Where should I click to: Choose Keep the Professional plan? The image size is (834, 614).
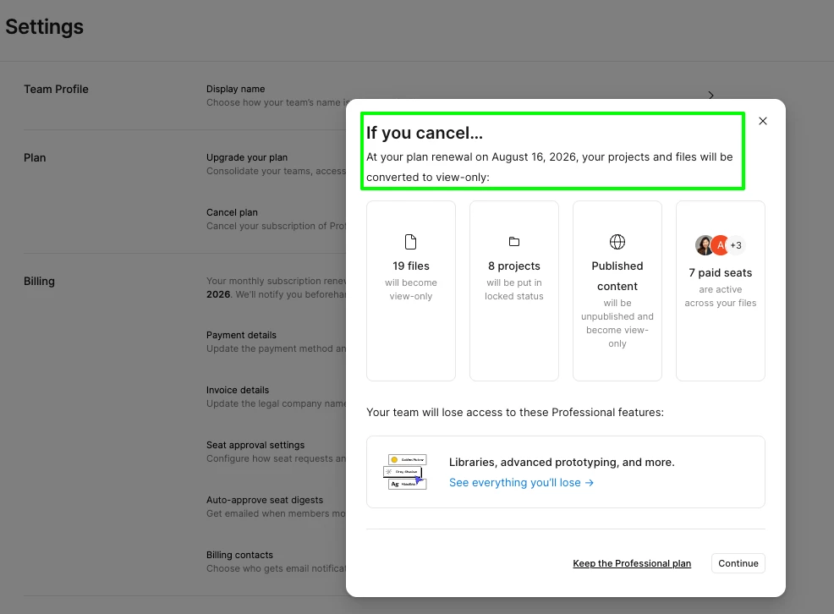pyautogui.click(x=632, y=563)
